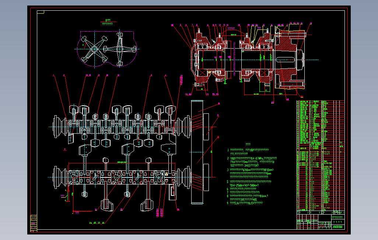Select the left four-arm rotor in the end view
378x240 pixels.
(x=94, y=49)
